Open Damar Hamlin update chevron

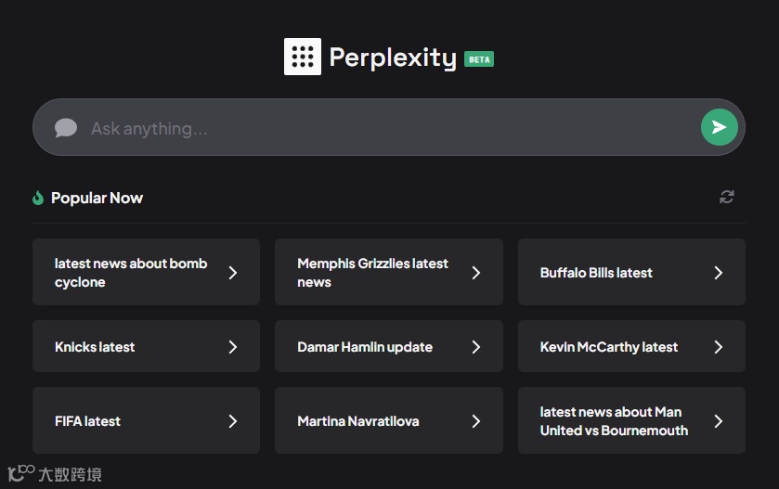click(476, 347)
